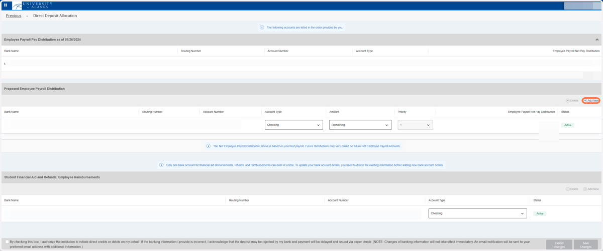Click the Active status badge in refunds row
The width and height of the screenshot is (603, 251).
click(x=540, y=213)
